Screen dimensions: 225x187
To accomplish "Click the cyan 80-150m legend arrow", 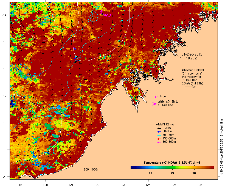I will [159, 135].
